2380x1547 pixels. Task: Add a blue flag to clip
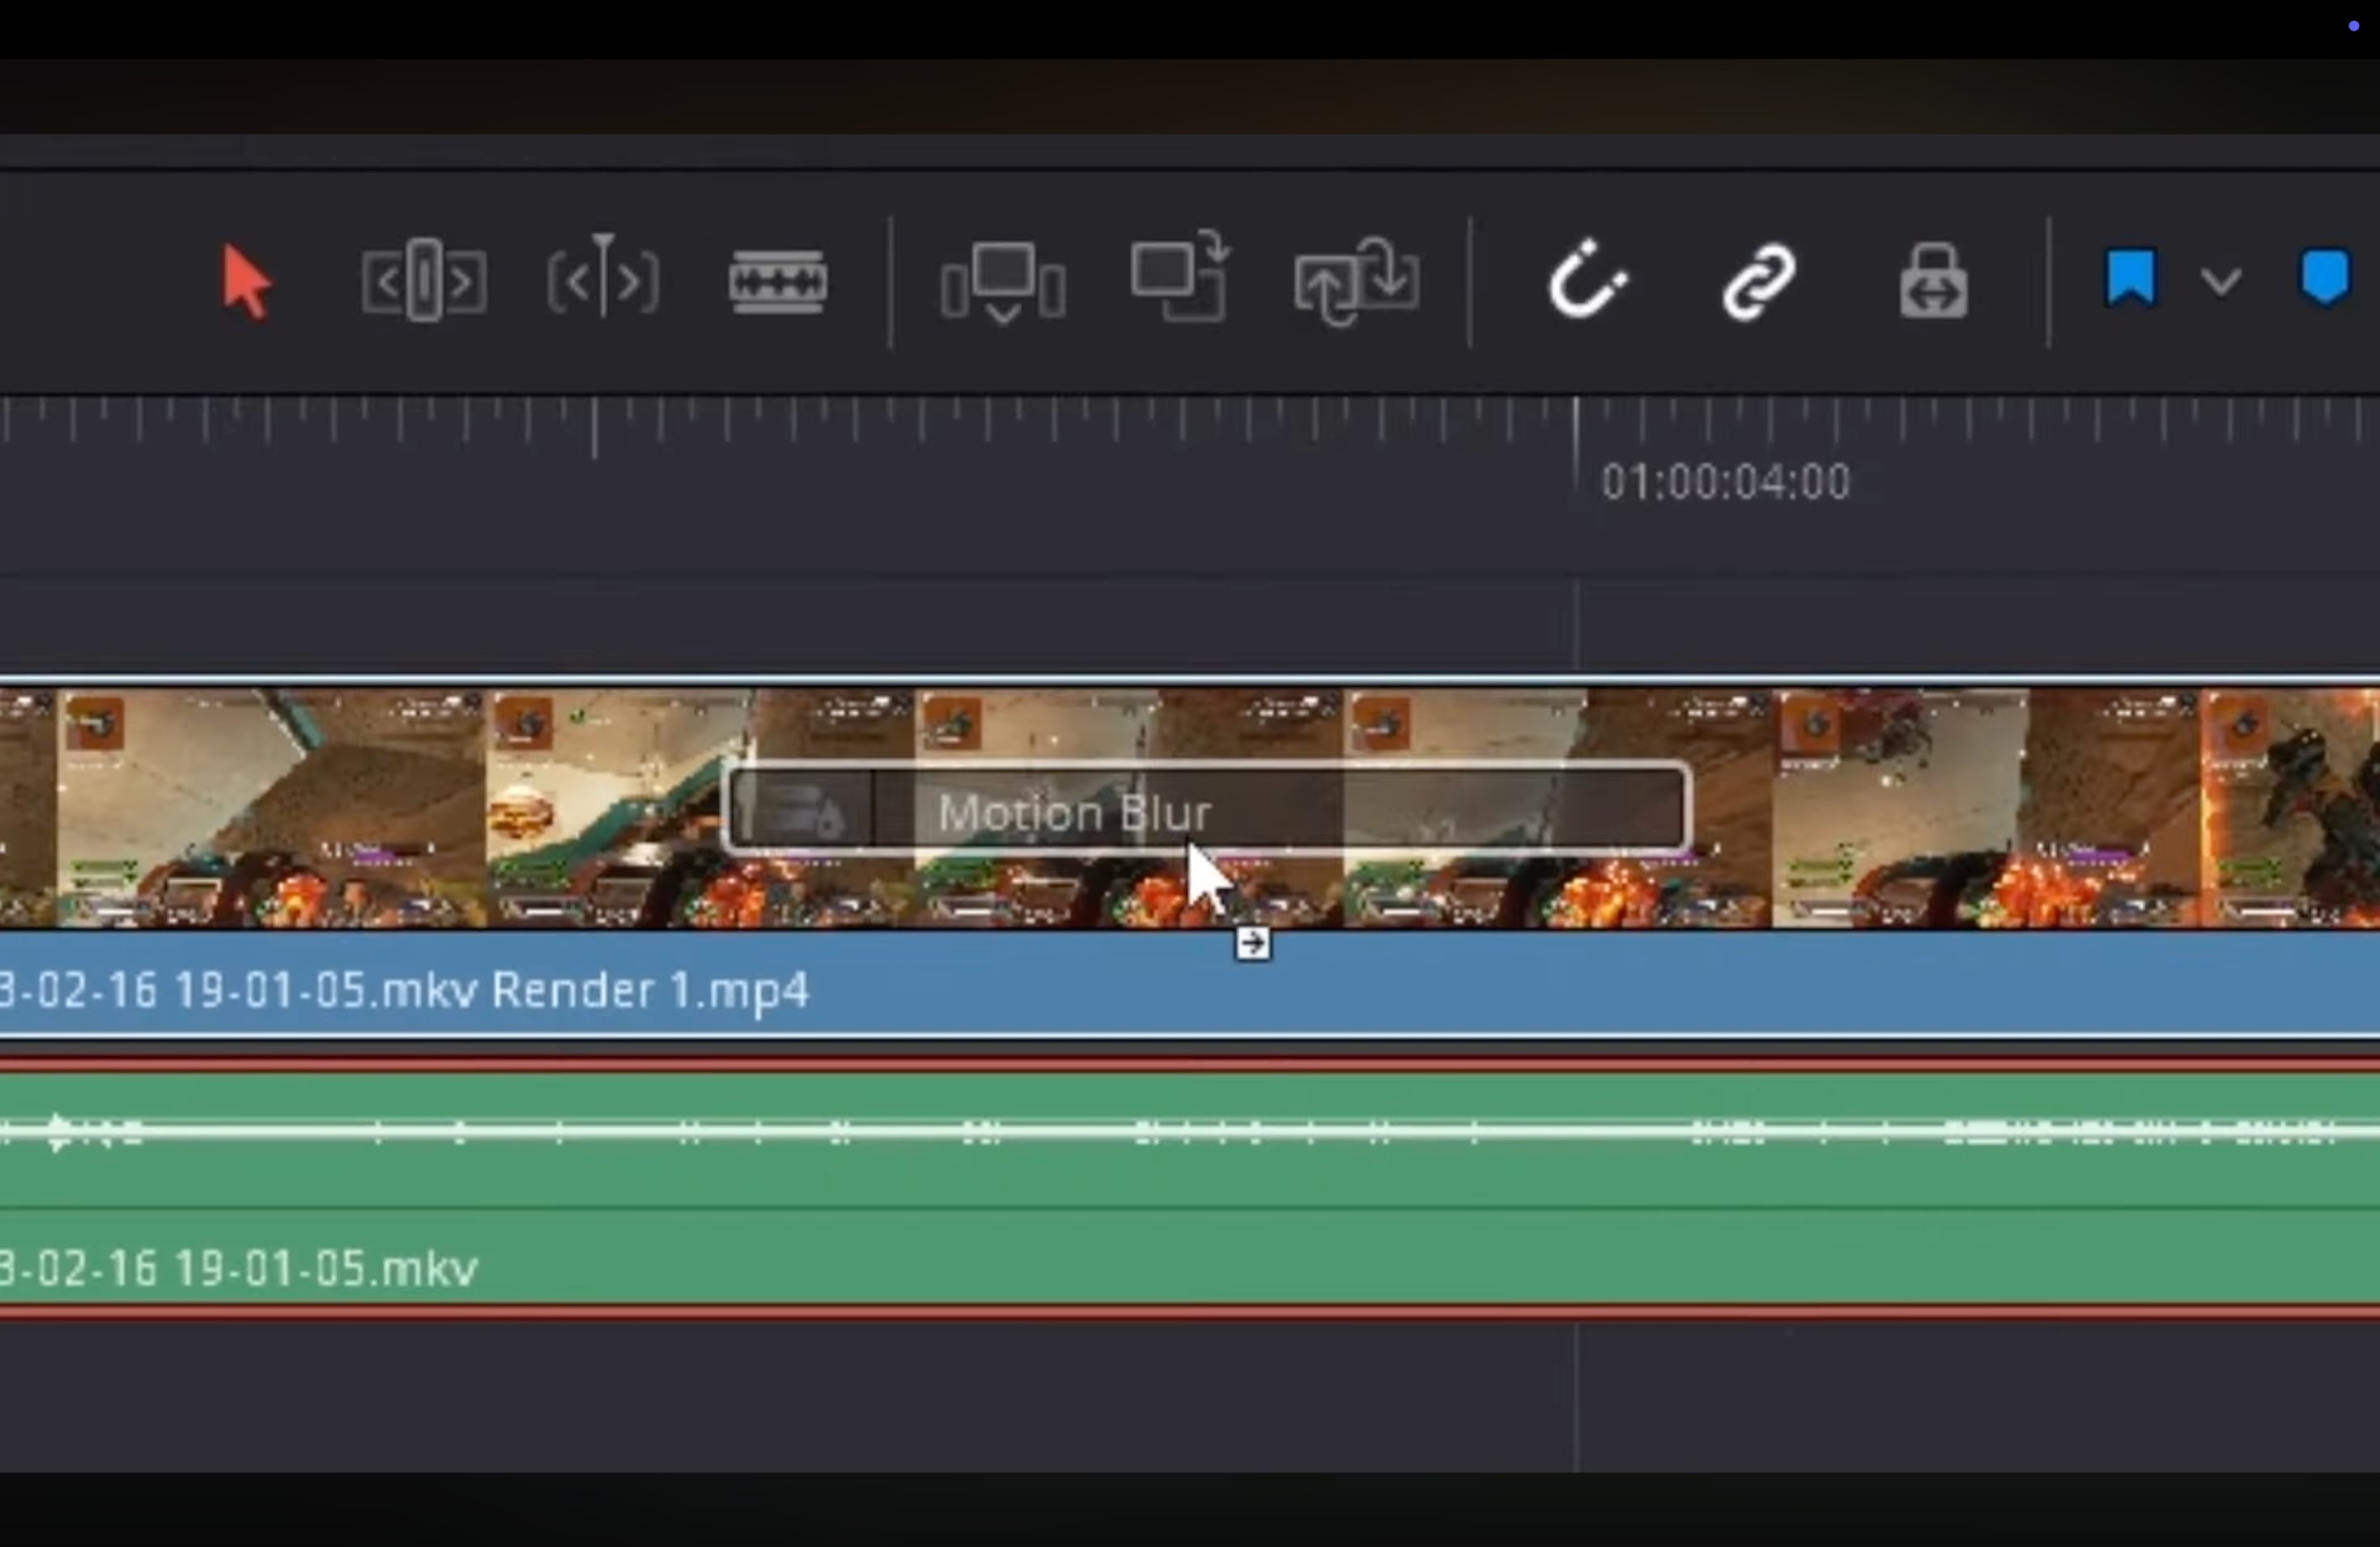2130,278
